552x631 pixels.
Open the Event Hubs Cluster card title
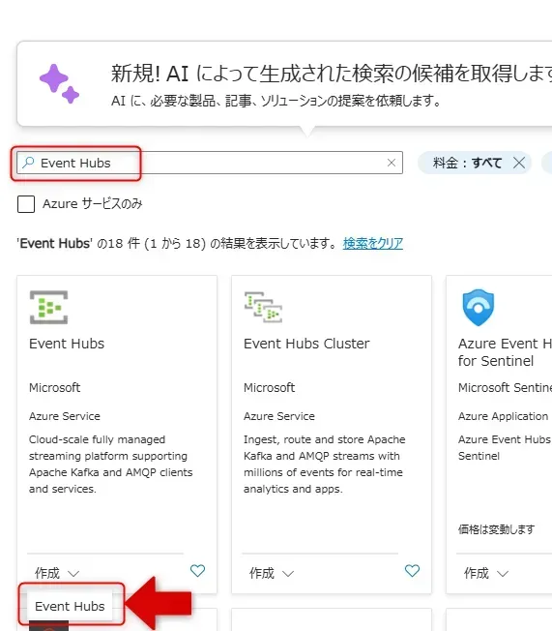pos(306,344)
